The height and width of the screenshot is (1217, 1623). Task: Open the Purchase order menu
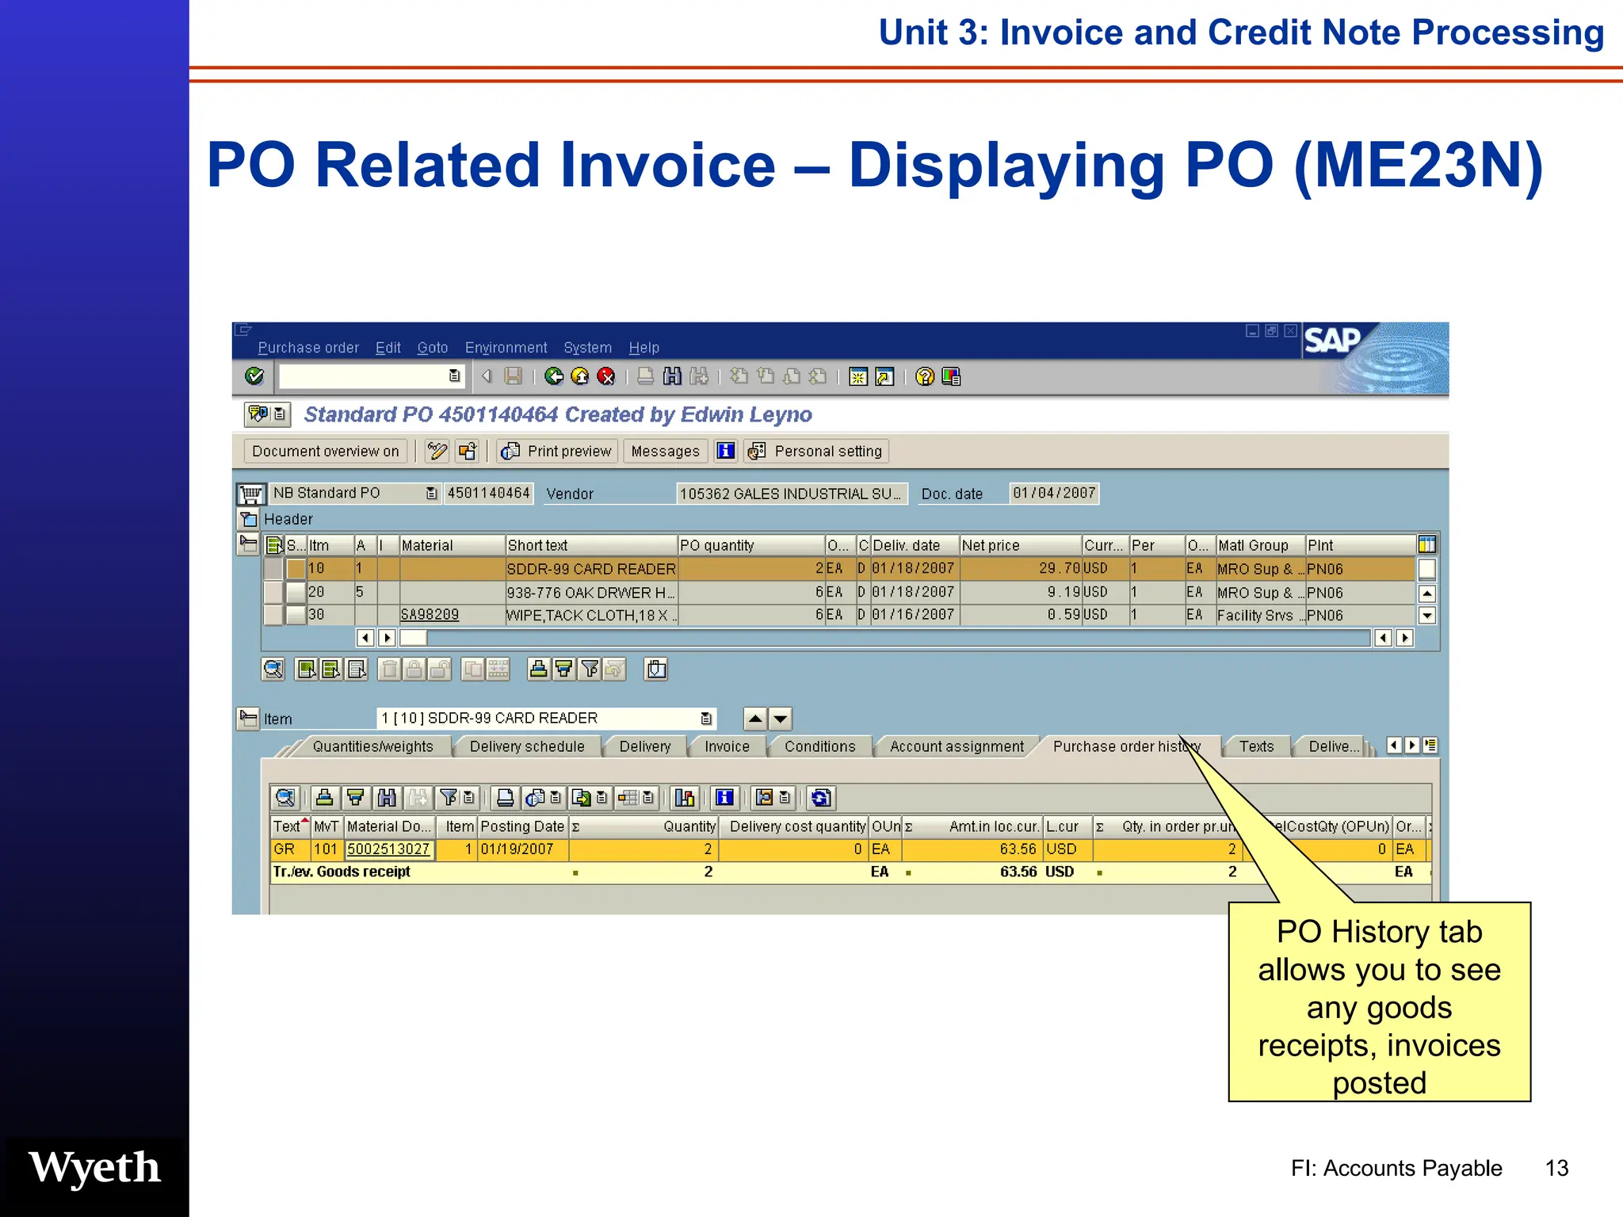pyautogui.click(x=308, y=348)
